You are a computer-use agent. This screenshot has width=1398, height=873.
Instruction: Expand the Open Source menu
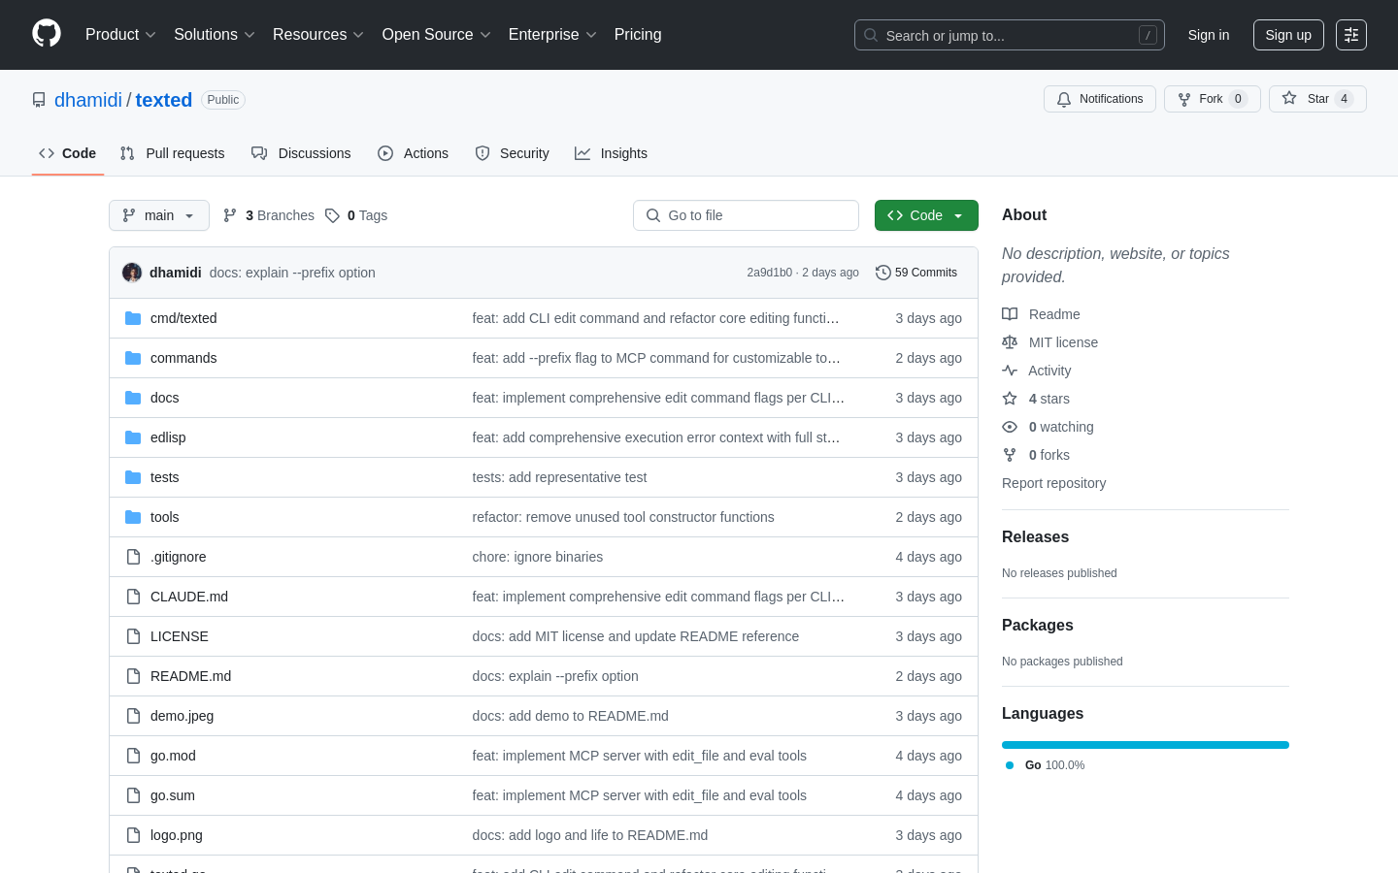pos(437,35)
